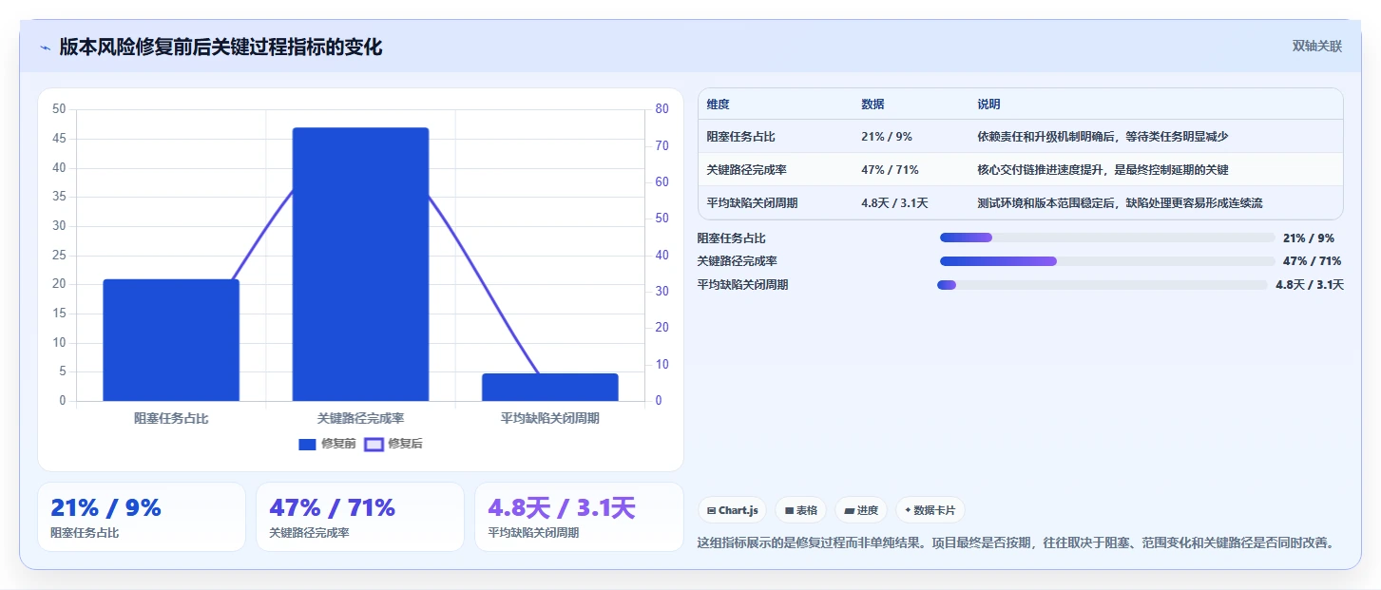Viewport: 1381px width, 590px height.
Task: Click 21% / 9% value beside progress bar
Action: tap(1309, 238)
